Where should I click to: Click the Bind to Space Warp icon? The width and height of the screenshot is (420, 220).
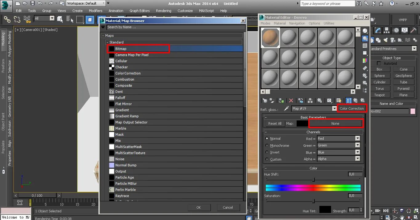coord(27,20)
